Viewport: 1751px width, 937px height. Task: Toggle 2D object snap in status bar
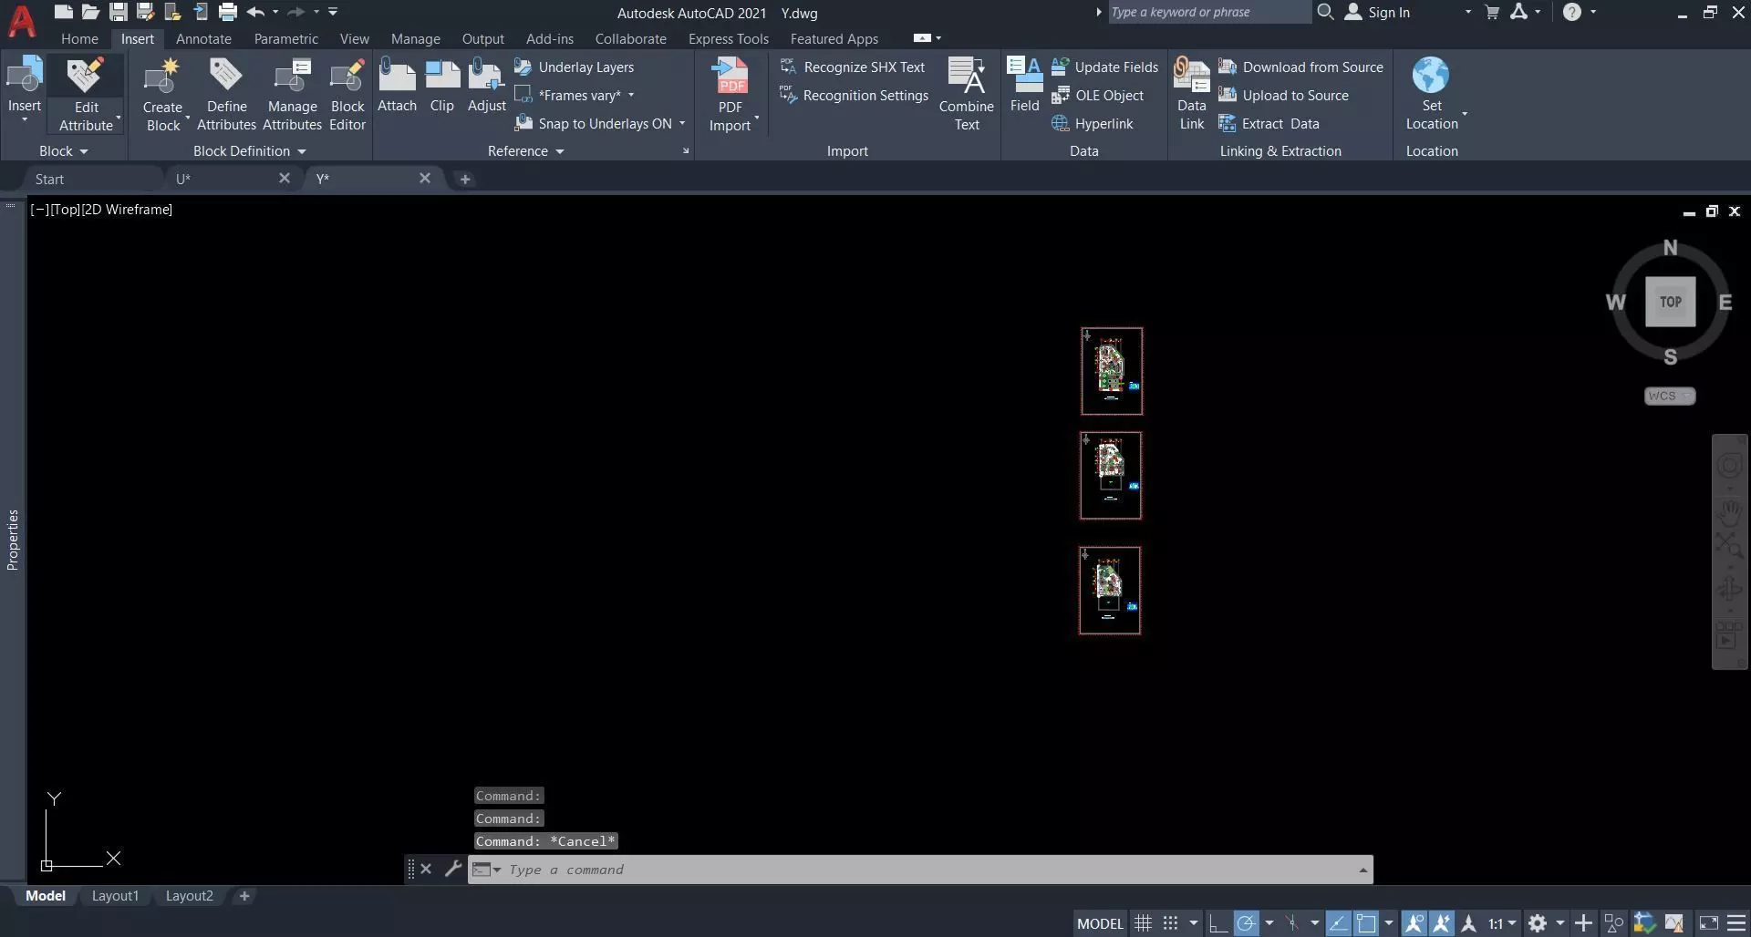point(1366,923)
